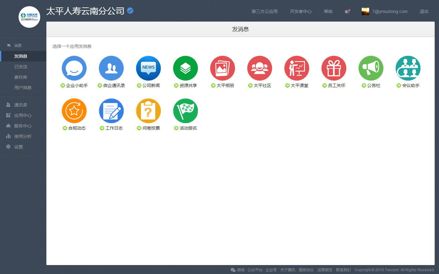Open 使用分析 usage analytics
This screenshot has height=274, width=439.
click(23, 136)
